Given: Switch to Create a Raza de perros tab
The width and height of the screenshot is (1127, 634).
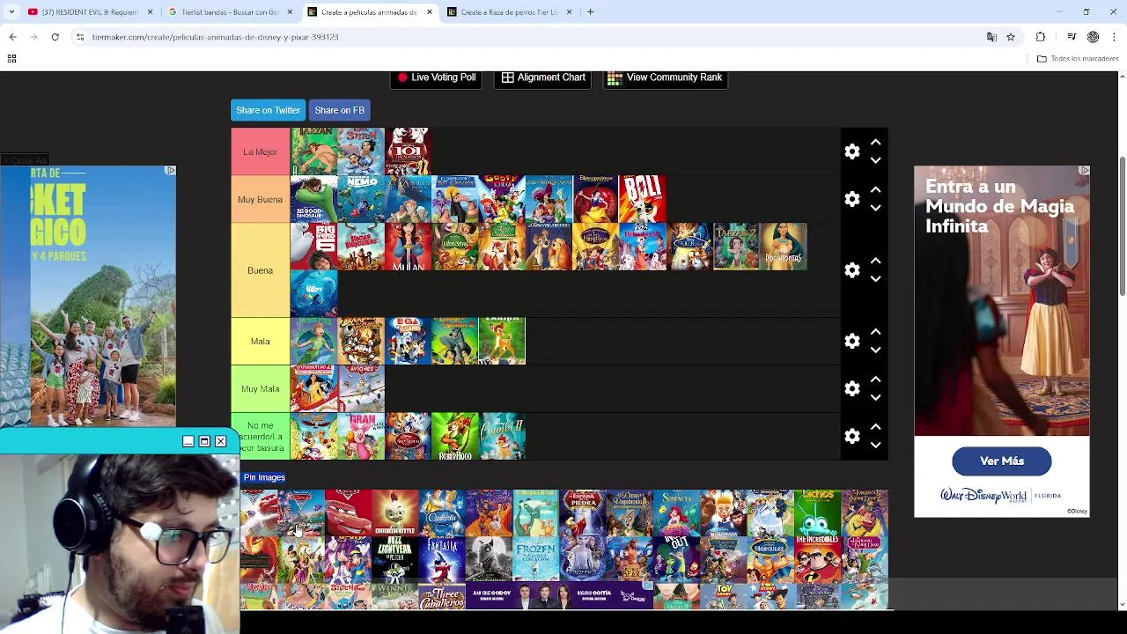Looking at the screenshot, I should (508, 12).
